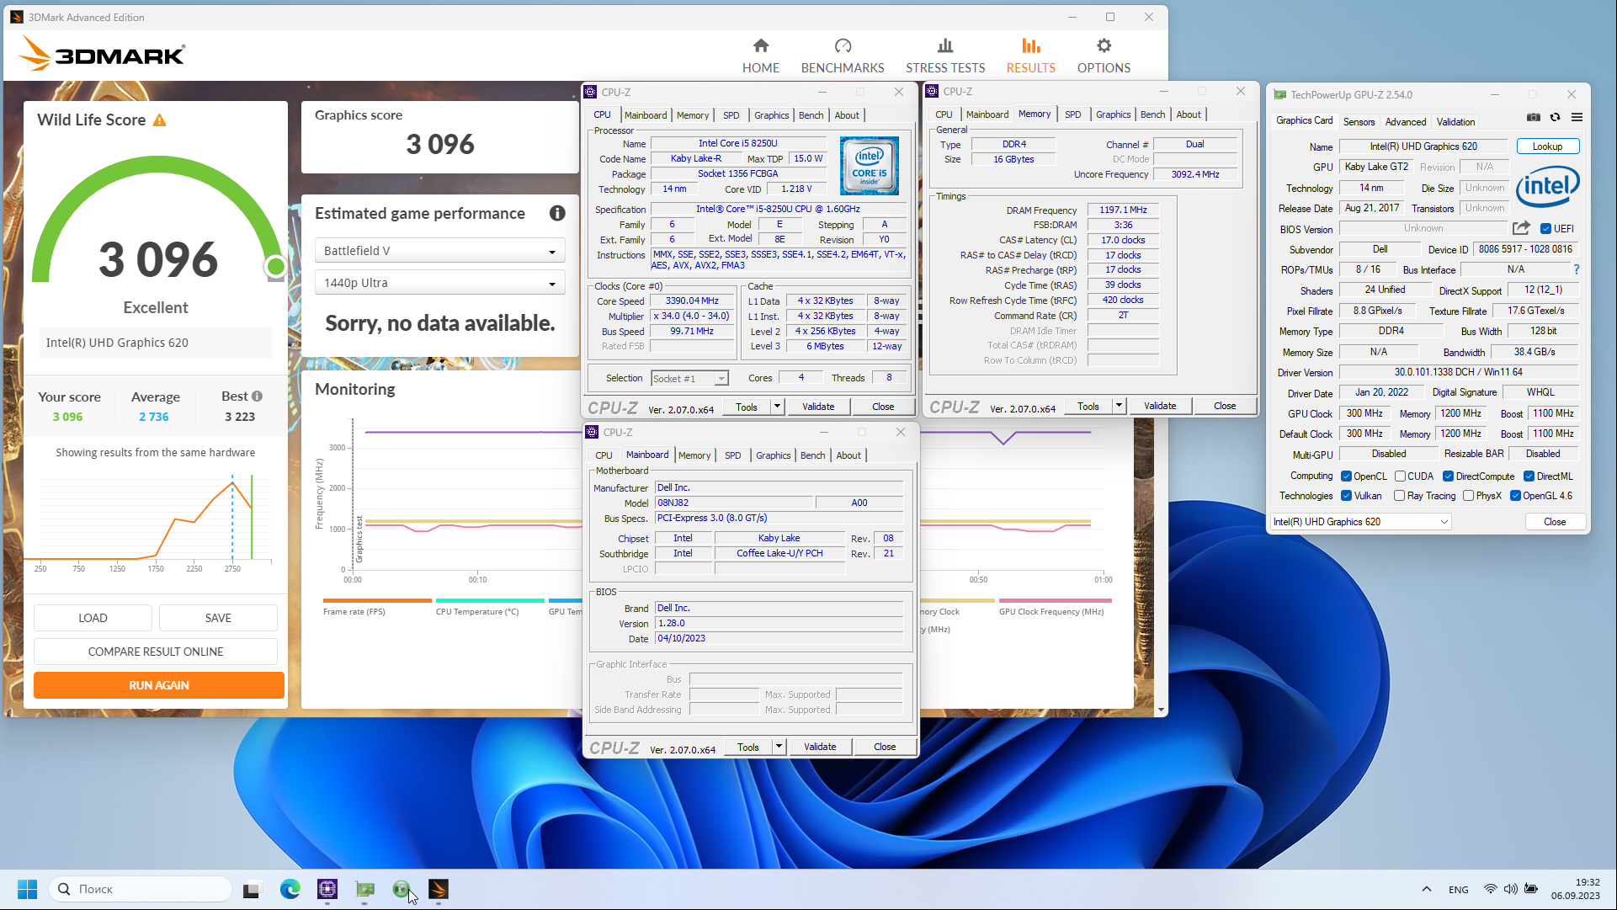
Task: Toggle the Vulkan checkbox
Action: pos(1346,496)
